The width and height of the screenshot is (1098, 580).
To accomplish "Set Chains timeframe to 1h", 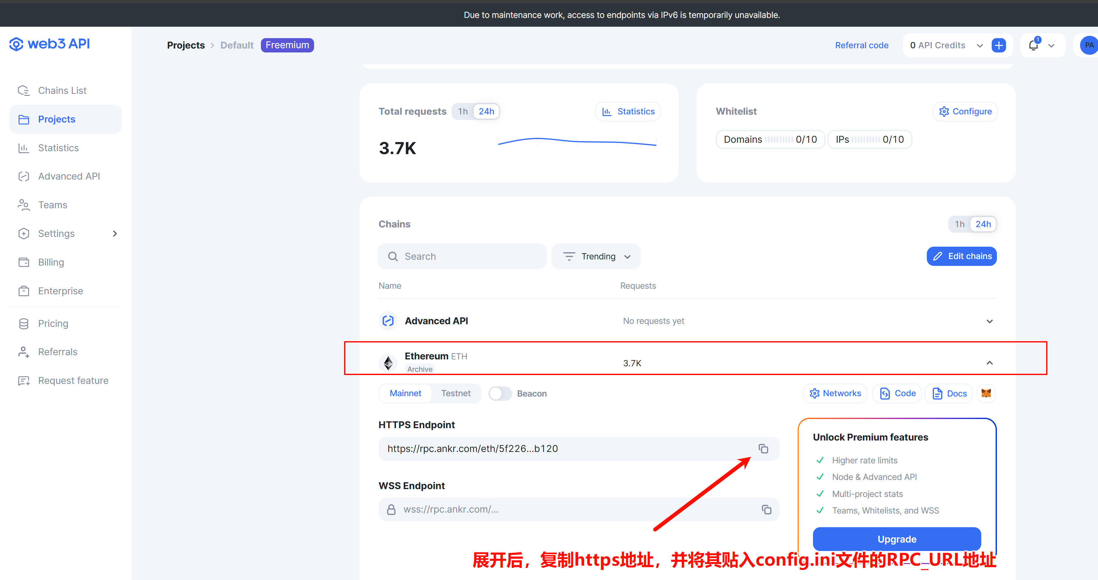I will 959,224.
